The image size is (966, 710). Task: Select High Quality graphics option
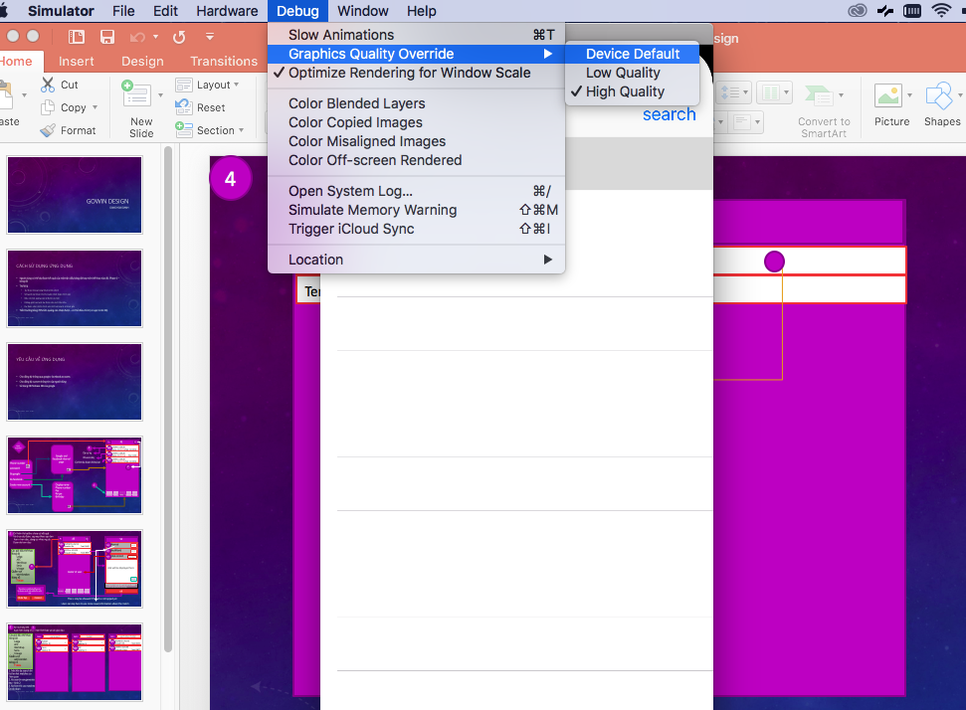(632, 91)
